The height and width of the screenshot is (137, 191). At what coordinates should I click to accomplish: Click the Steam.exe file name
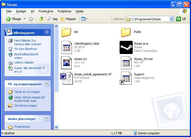tap(141, 44)
